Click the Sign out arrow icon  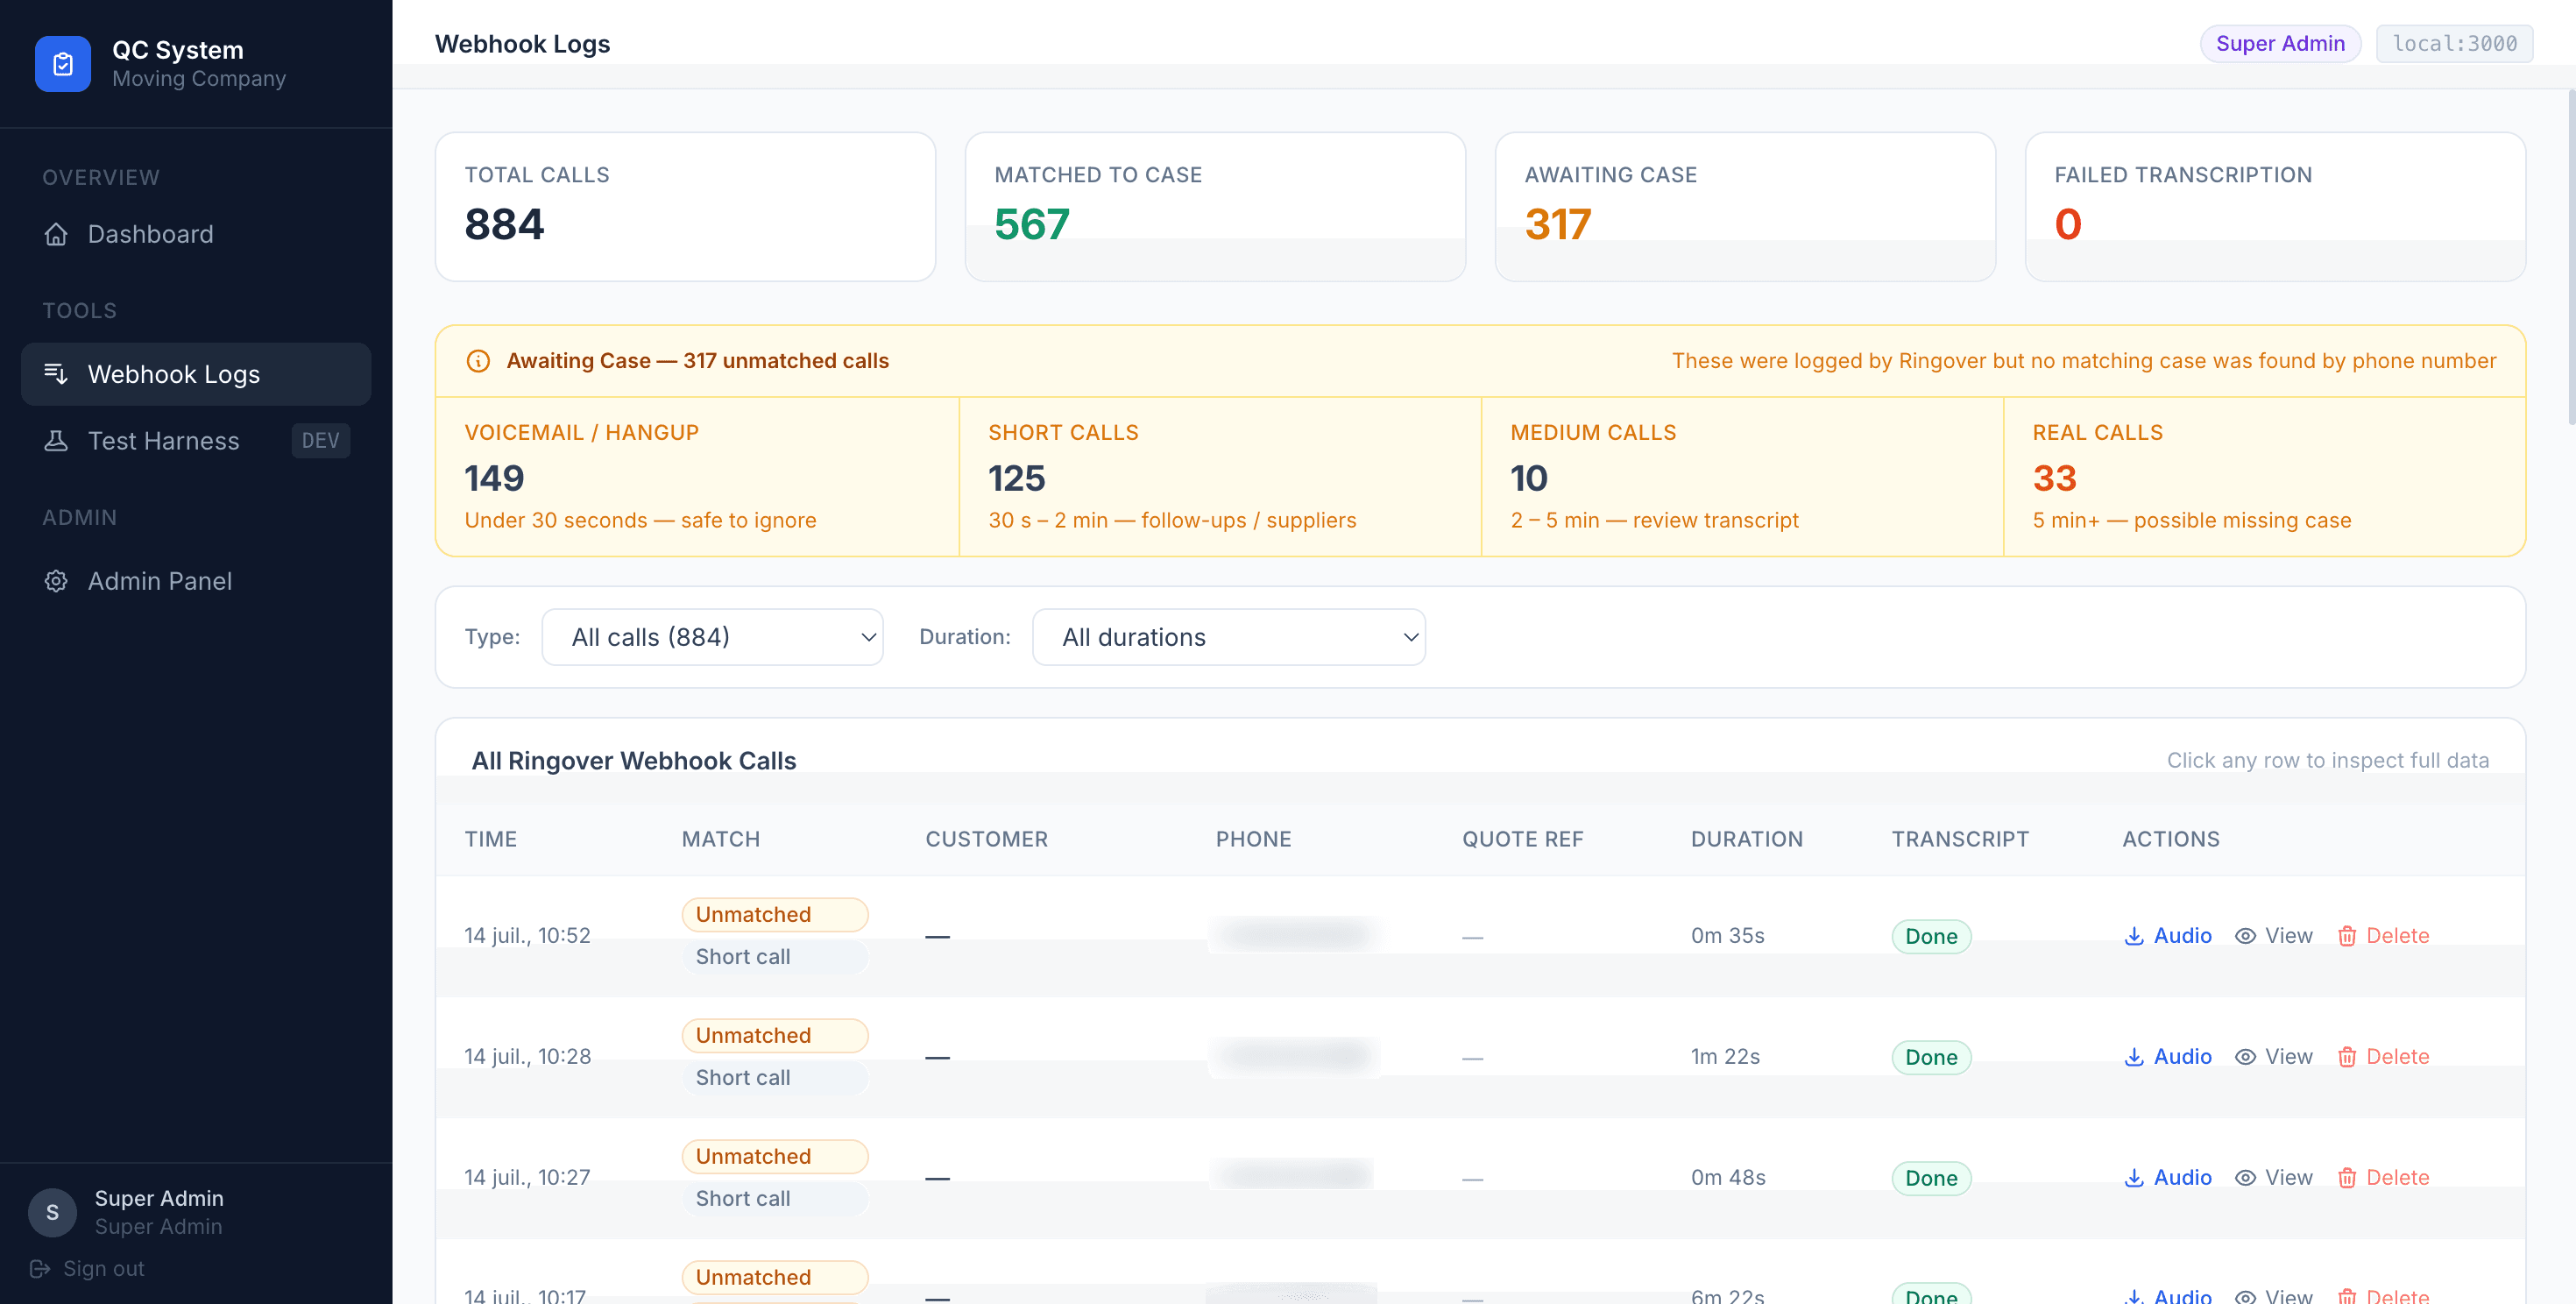coord(40,1268)
